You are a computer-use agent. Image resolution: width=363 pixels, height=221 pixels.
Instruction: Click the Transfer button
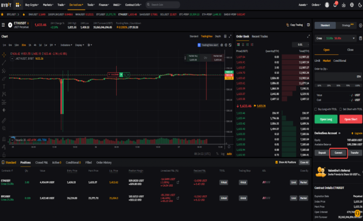click(x=355, y=153)
